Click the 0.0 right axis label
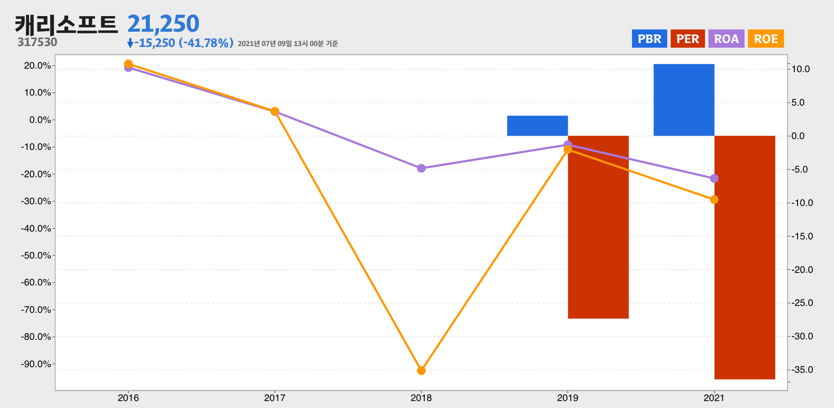The image size is (834, 408). [798, 136]
